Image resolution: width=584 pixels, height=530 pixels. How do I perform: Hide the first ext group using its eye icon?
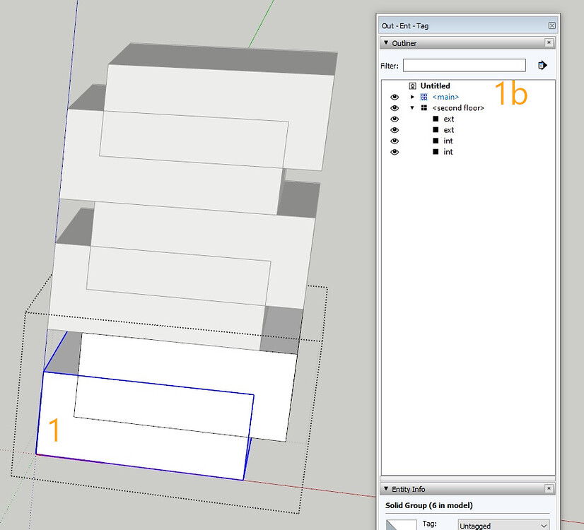(x=394, y=119)
